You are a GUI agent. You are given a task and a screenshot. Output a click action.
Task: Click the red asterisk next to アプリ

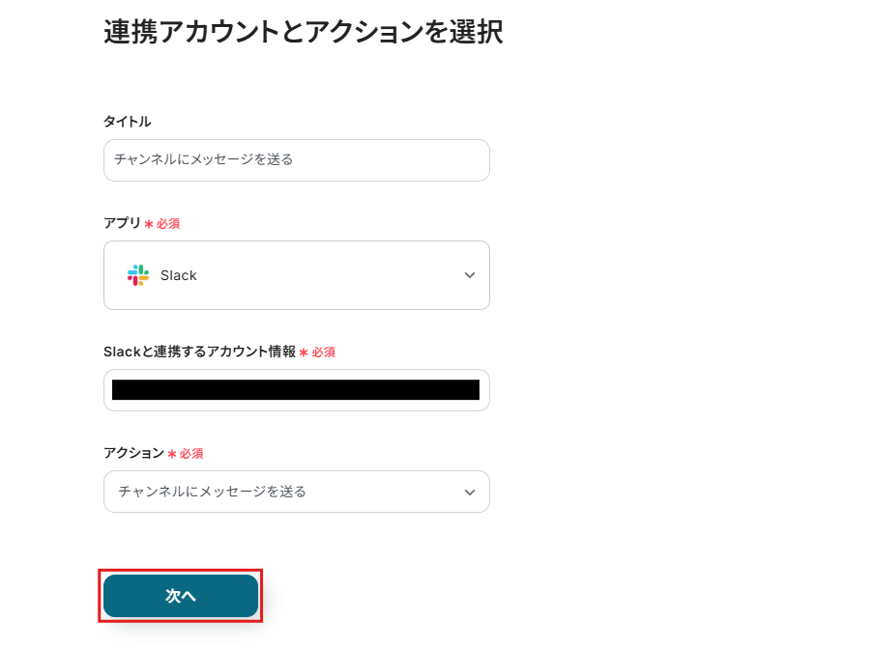(x=149, y=224)
